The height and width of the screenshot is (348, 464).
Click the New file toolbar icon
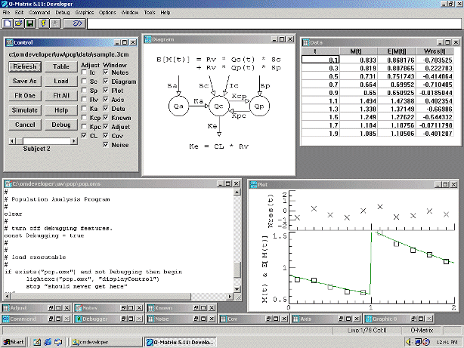[8, 23]
